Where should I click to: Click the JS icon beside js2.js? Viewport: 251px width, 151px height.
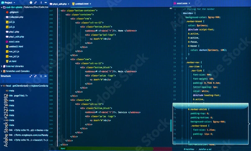[7, 22]
